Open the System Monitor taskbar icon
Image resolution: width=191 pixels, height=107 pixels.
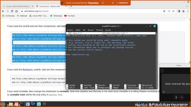click(39, 104)
